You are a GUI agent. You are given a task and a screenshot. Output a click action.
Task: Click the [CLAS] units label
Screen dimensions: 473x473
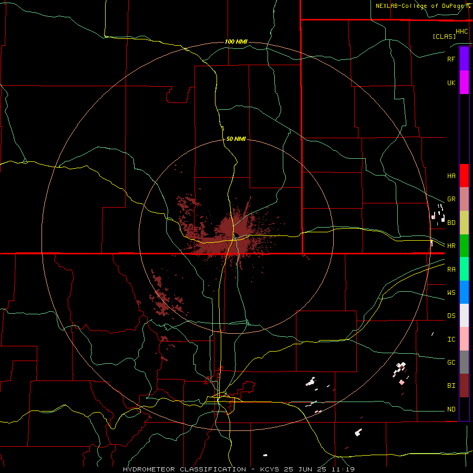click(444, 36)
